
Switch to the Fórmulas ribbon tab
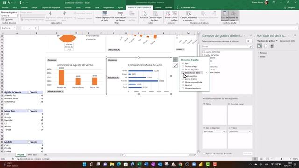click(x=68, y=7)
